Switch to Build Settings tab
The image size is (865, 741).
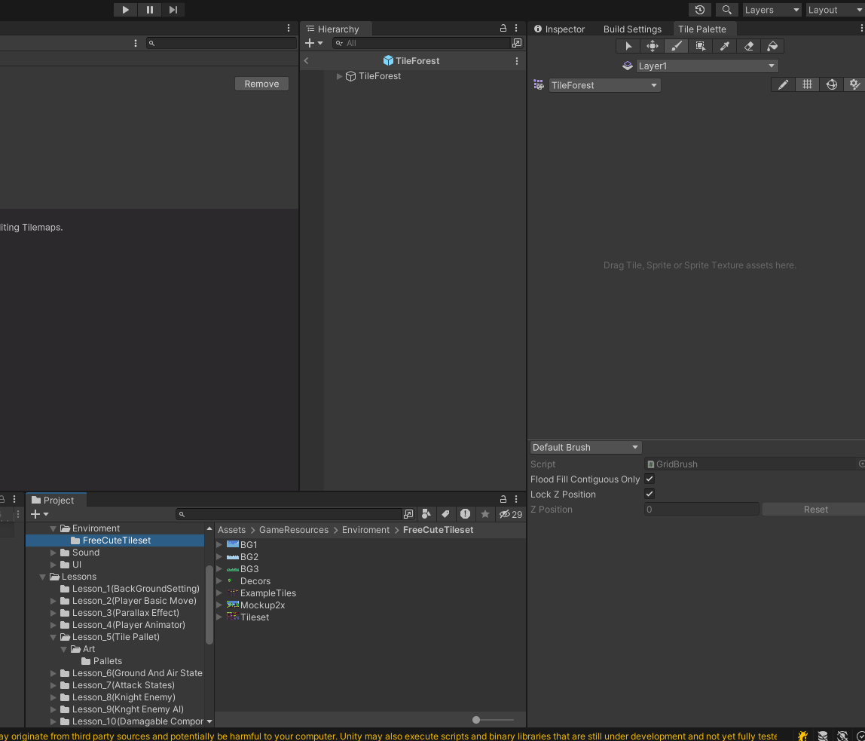point(632,29)
